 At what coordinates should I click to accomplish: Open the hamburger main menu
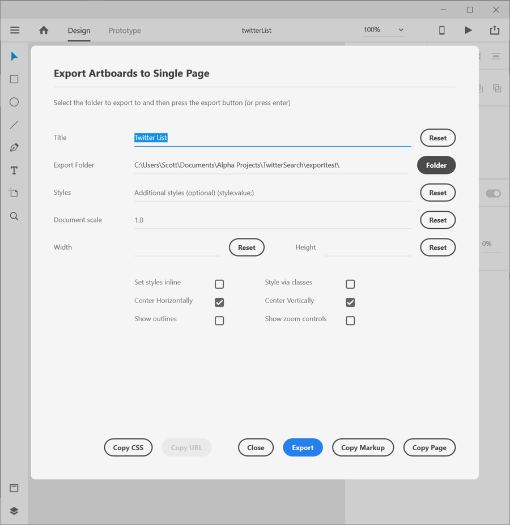pos(15,30)
